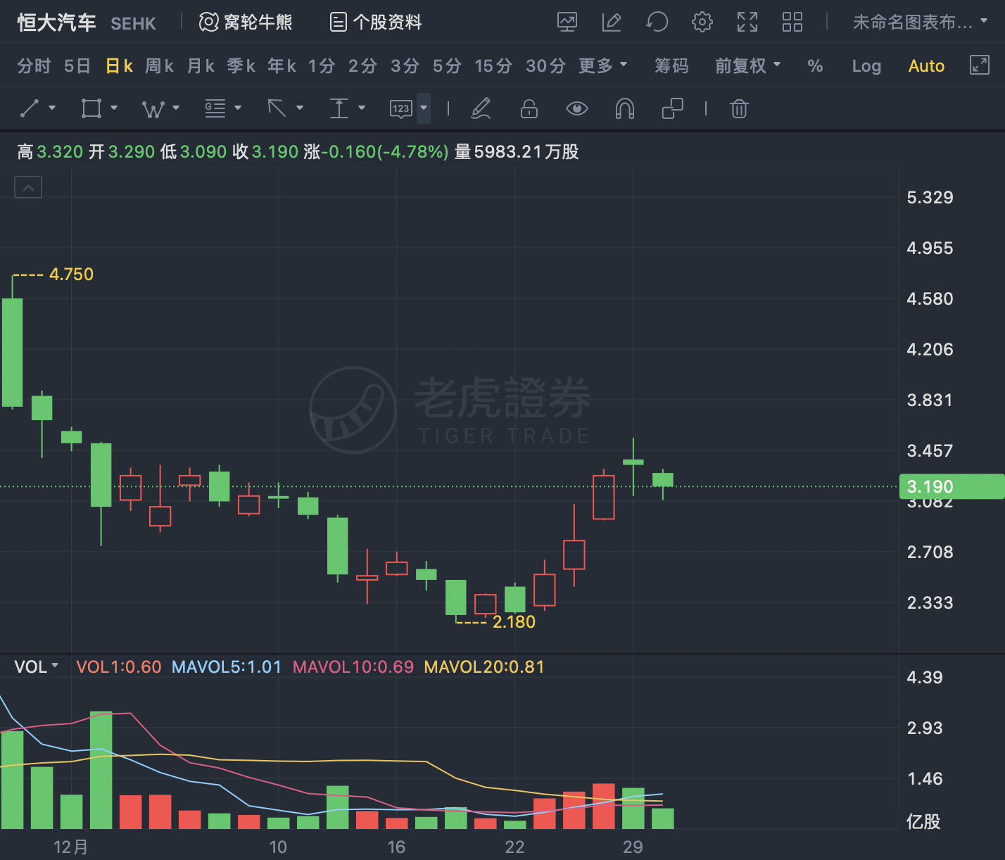Select the 15分 timeframe
Image resolution: width=1005 pixels, height=860 pixels.
coord(493,66)
